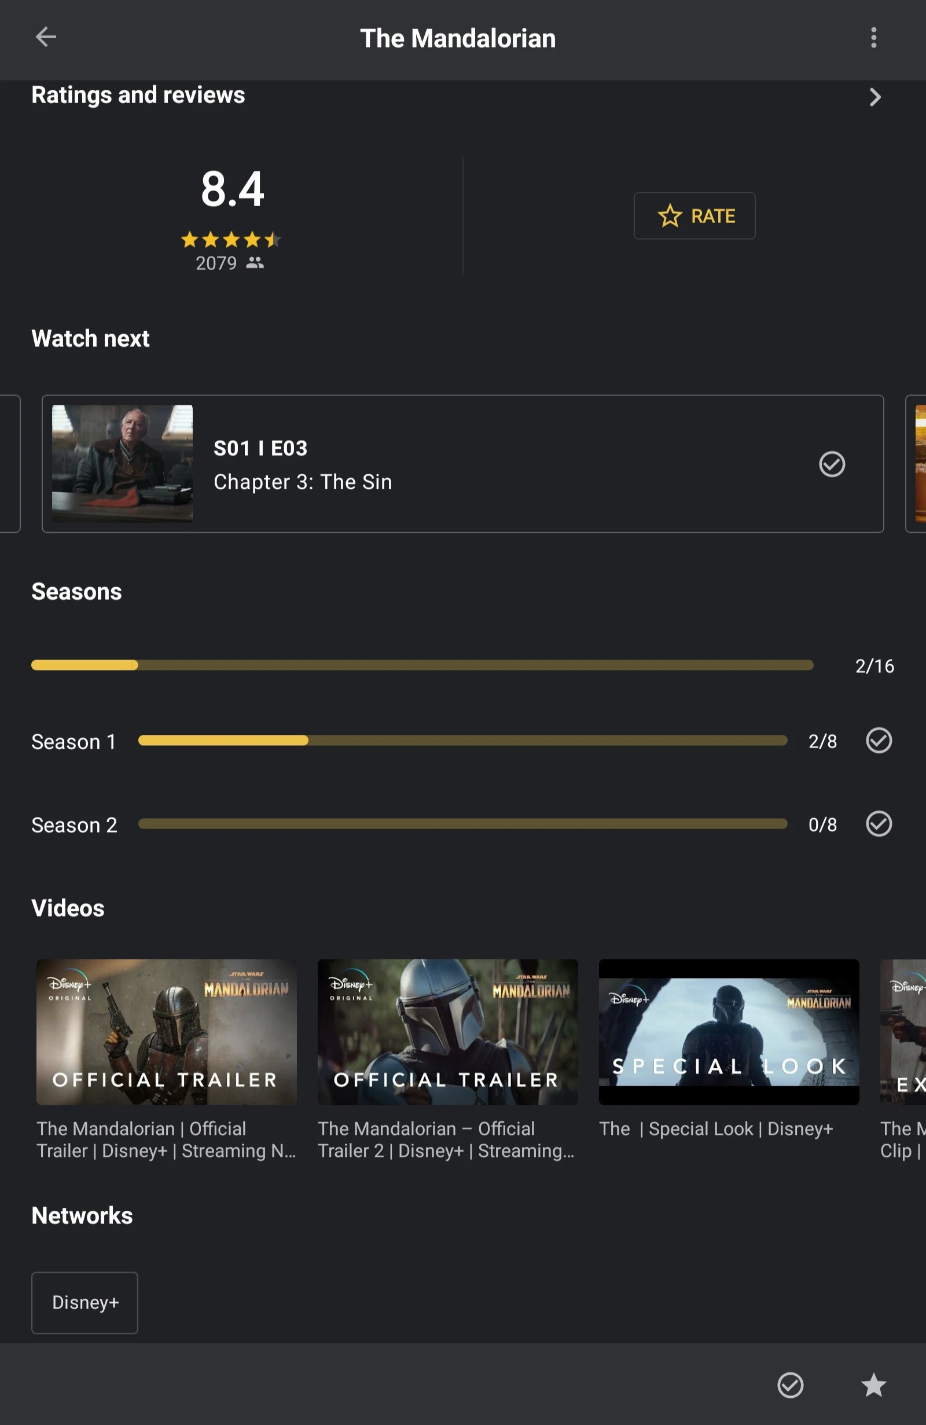Open Chapter 3: The Sin thumbnail
Image resolution: width=926 pixels, height=1425 pixels.
point(122,463)
